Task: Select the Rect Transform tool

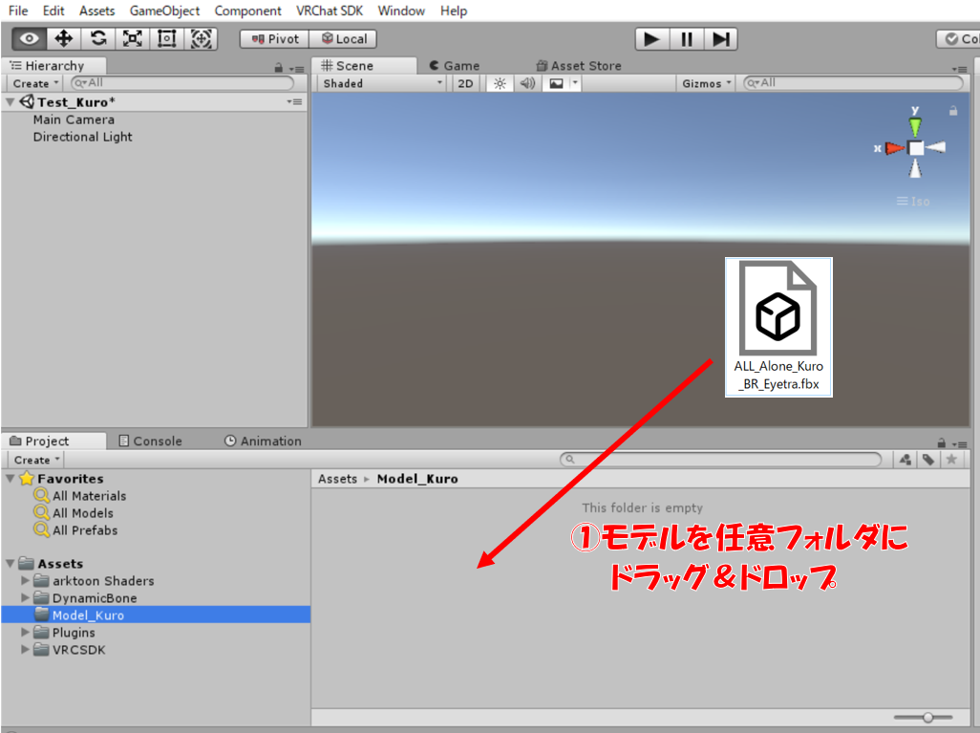Action: tap(167, 39)
